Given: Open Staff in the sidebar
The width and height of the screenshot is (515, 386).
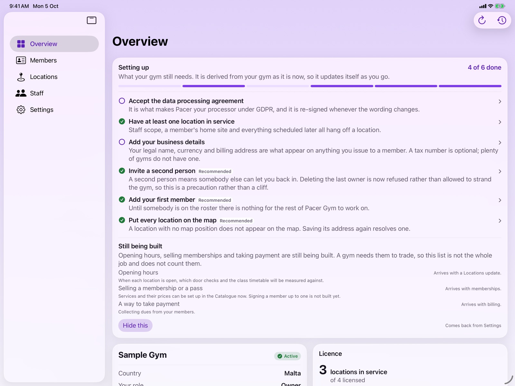Looking at the screenshot, I should [x=54, y=93].
